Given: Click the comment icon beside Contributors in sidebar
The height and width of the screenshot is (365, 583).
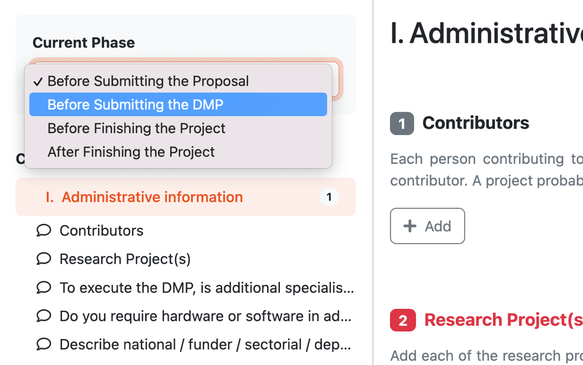Looking at the screenshot, I should click(x=44, y=231).
